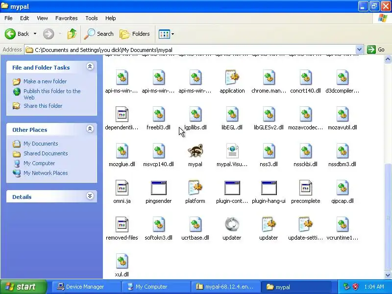This screenshot has width=392, height=294.
Task: Select the libEGL.dll file icon
Action: (x=232, y=114)
